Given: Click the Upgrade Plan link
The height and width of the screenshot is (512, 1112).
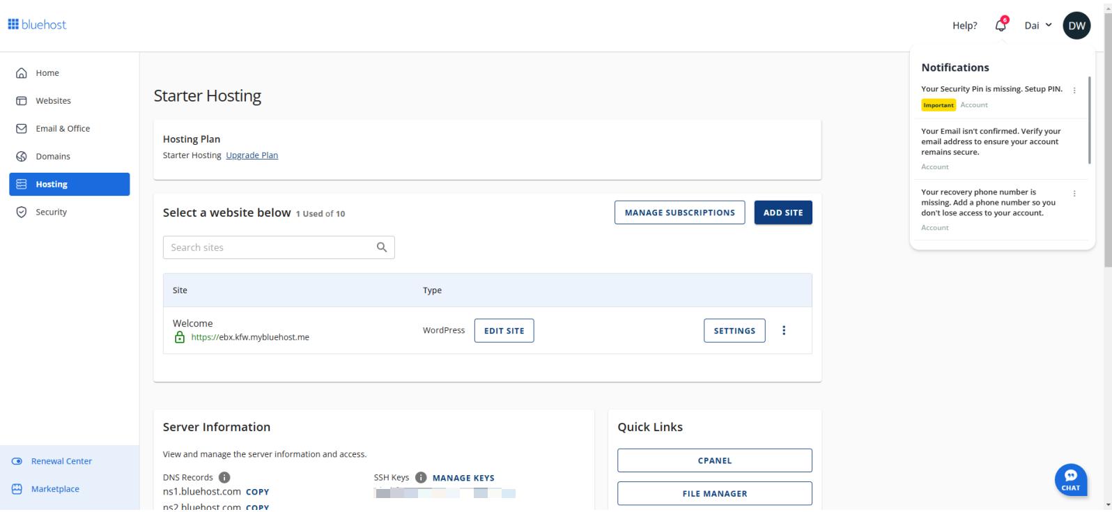Looking at the screenshot, I should pyautogui.click(x=252, y=155).
